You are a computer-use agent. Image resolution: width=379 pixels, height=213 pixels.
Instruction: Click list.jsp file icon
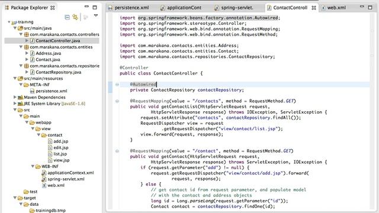(x=50, y=154)
